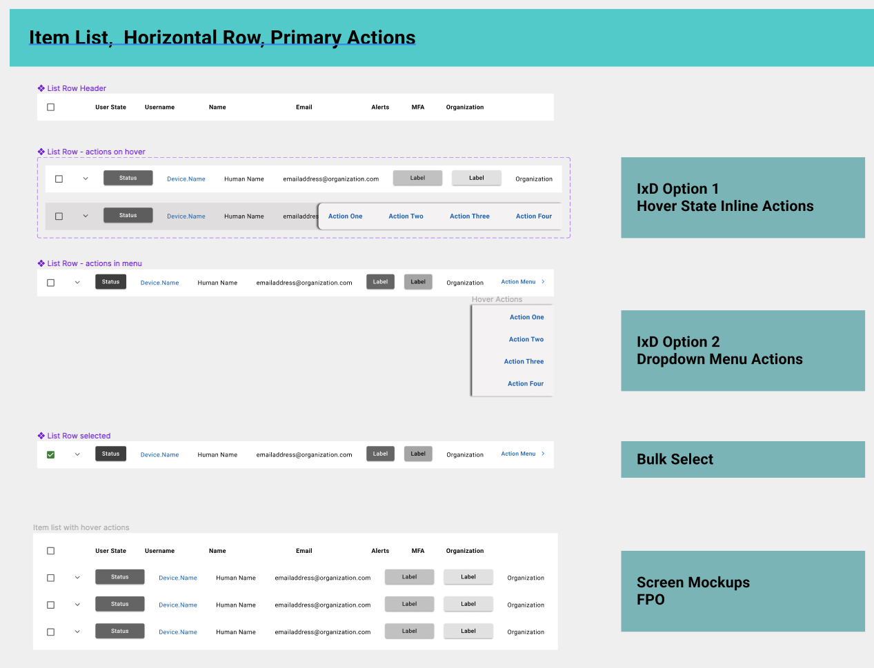Click the first Label button in the actions-in-menu row

pos(380,282)
